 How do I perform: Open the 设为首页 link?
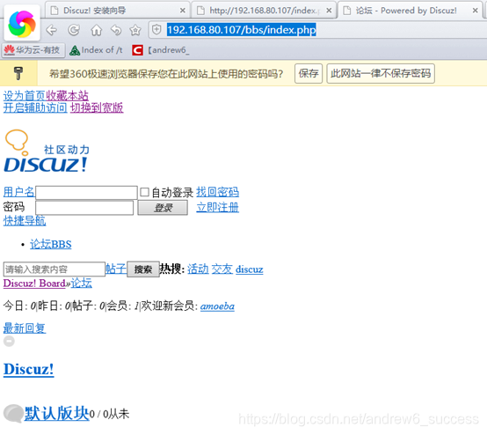(25, 95)
